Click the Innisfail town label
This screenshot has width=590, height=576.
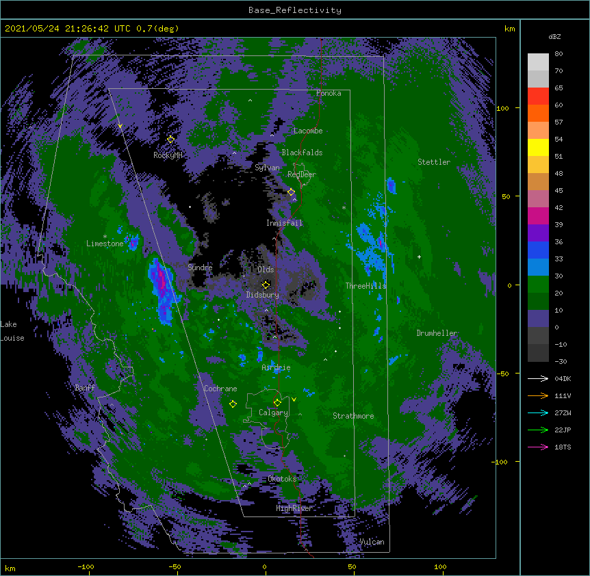point(284,223)
